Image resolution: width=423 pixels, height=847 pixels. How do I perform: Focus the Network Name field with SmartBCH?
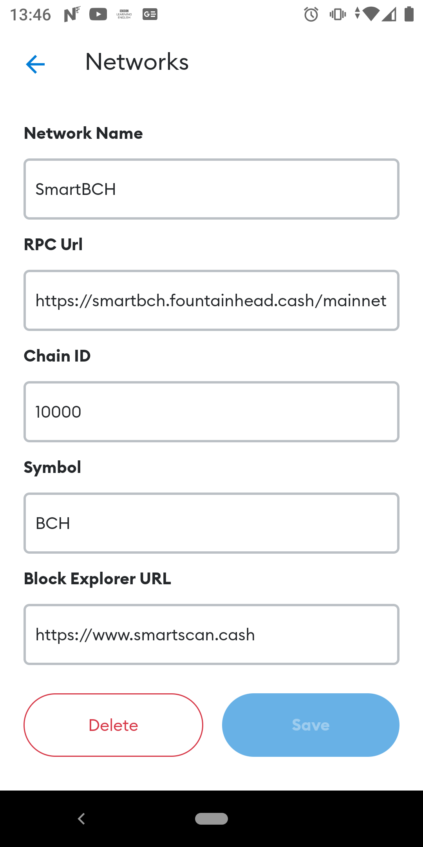[211, 189]
